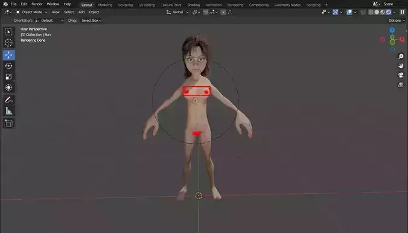Click the negative X axis circle on gizmo
This screenshot has width=408, height=233.
pyautogui.click(x=382, y=40)
